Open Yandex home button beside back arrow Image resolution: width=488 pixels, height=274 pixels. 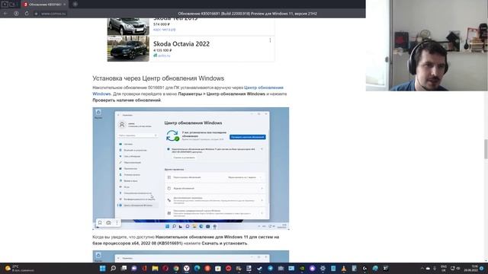point(16,14)
